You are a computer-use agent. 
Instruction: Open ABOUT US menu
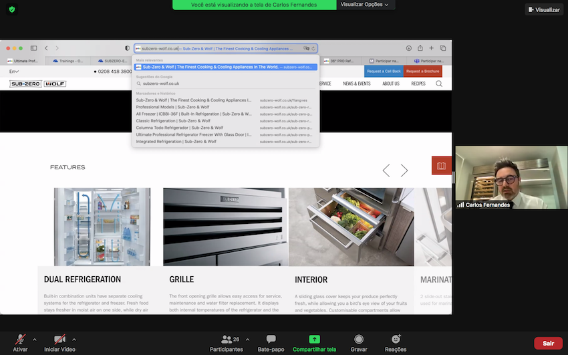pyautogui.click(x=391, y=84)
